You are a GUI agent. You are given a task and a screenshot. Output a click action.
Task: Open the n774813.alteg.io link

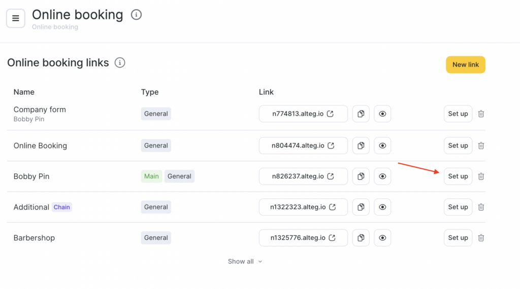tap(303, 114)
